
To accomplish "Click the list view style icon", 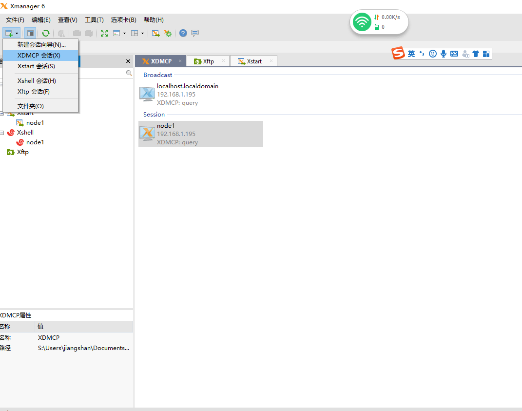I will (x=116, y=33).
